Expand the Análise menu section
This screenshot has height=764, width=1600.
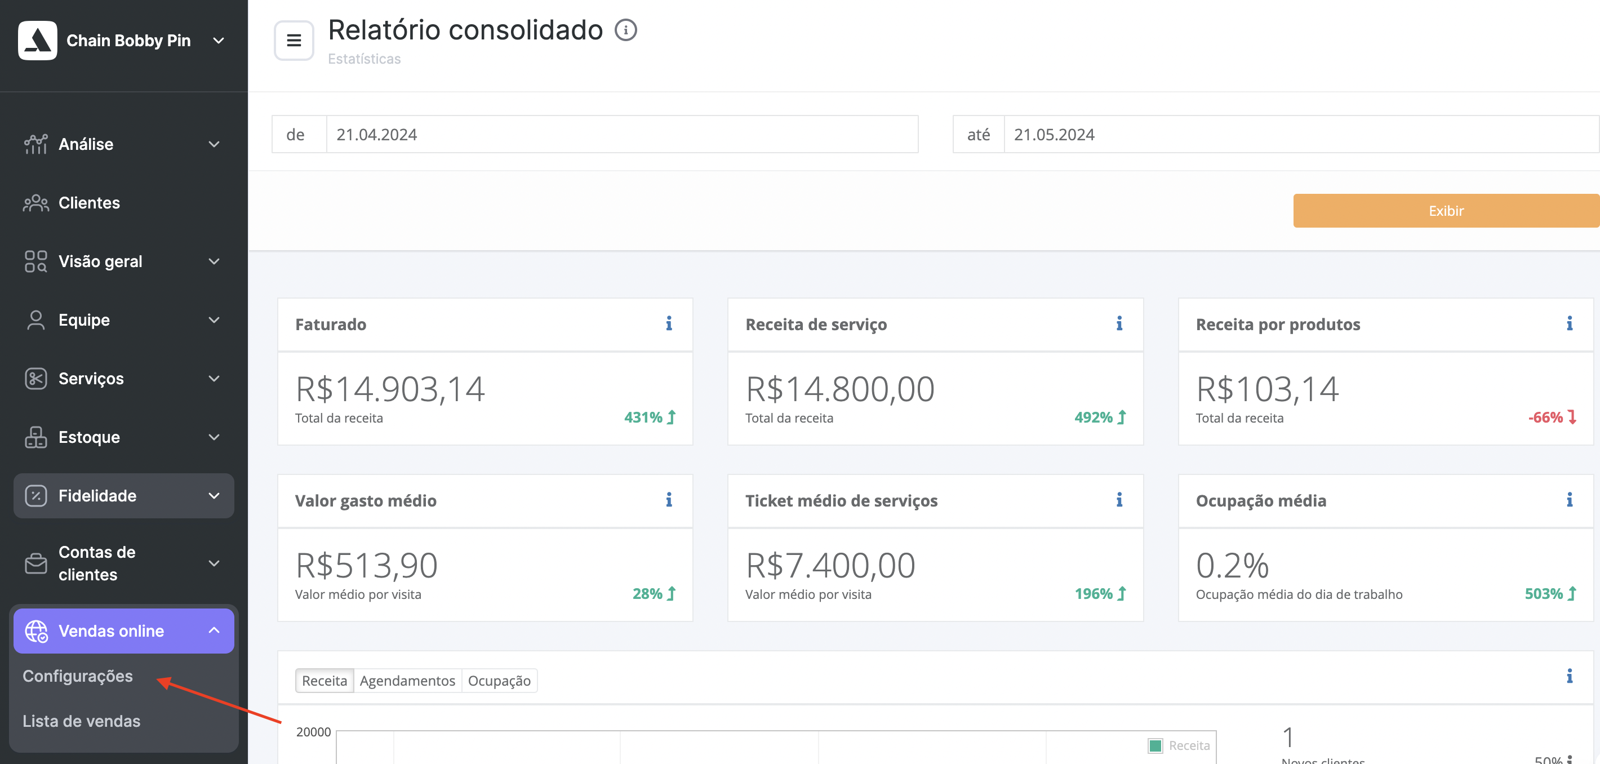tap(123, 144)
